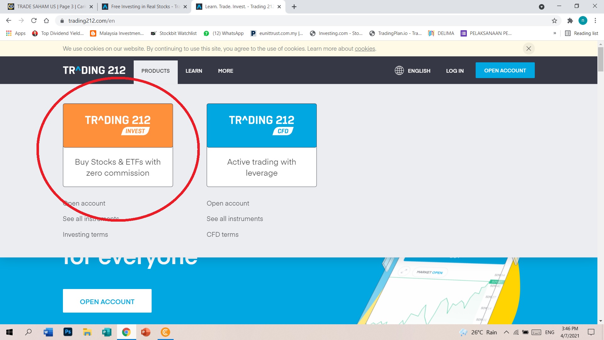Close the TRADE SAHAM US tab

(91, 7)
